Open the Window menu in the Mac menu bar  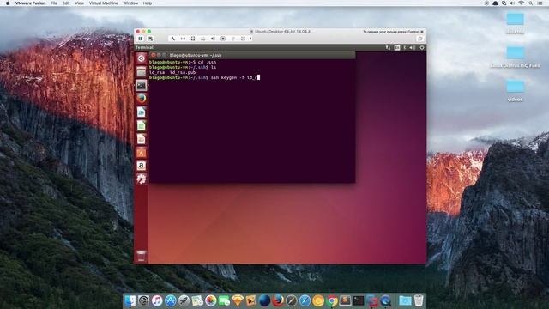pyautogui.click(x=130, y=3)
